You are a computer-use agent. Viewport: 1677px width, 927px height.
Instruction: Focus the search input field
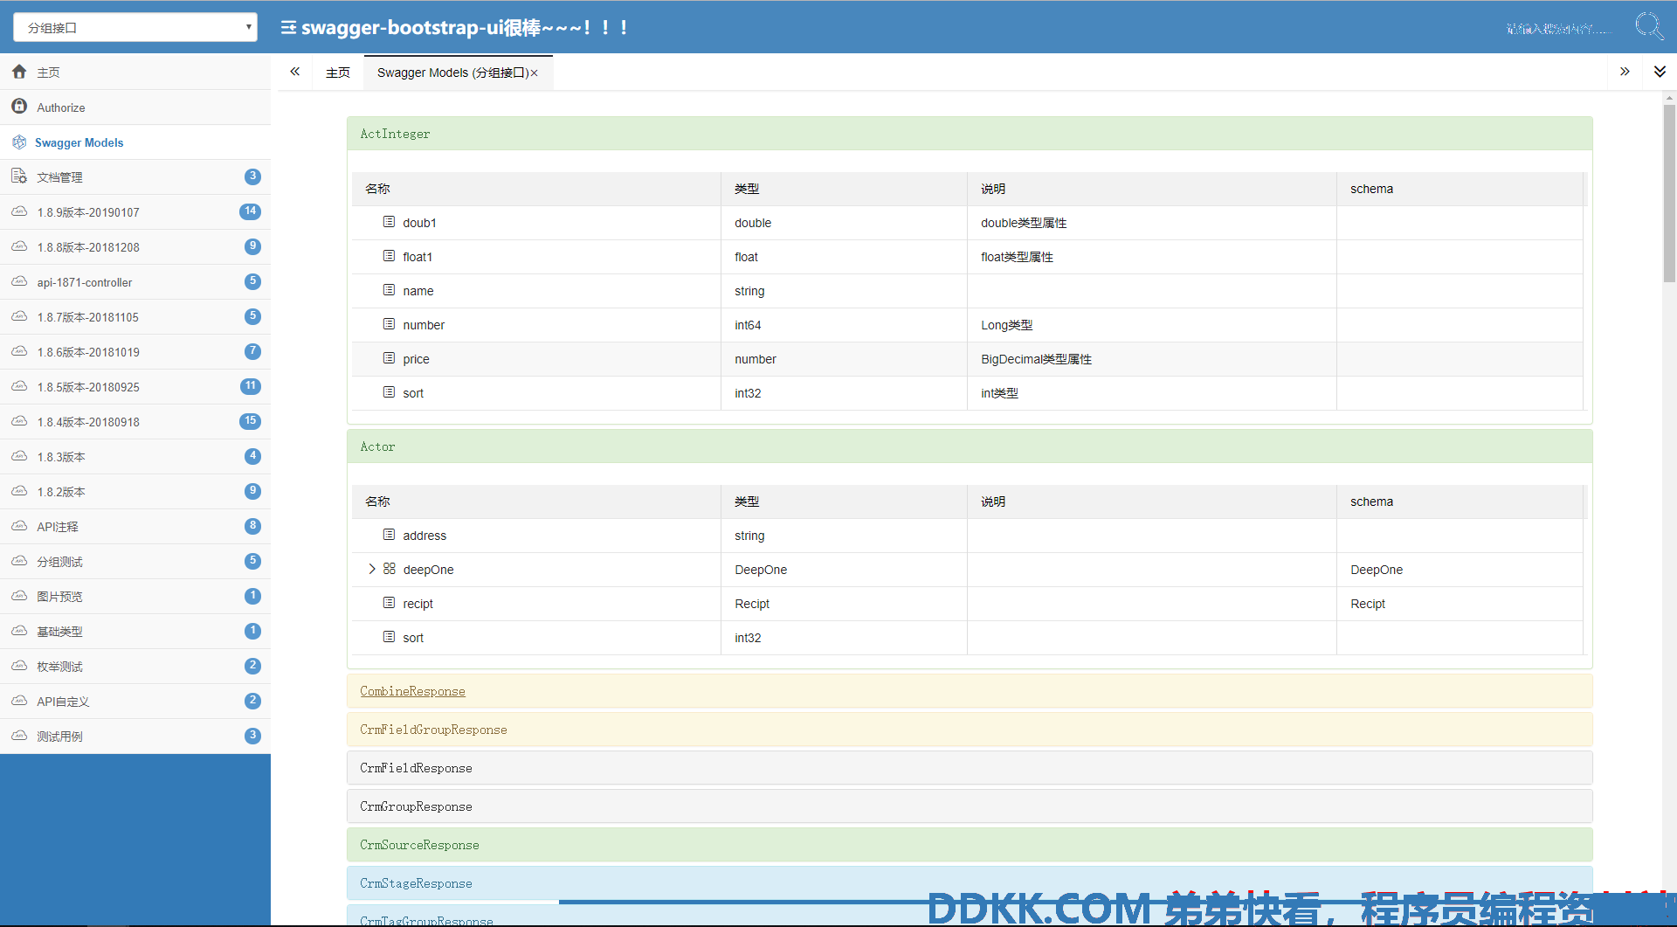[1559, 29]
